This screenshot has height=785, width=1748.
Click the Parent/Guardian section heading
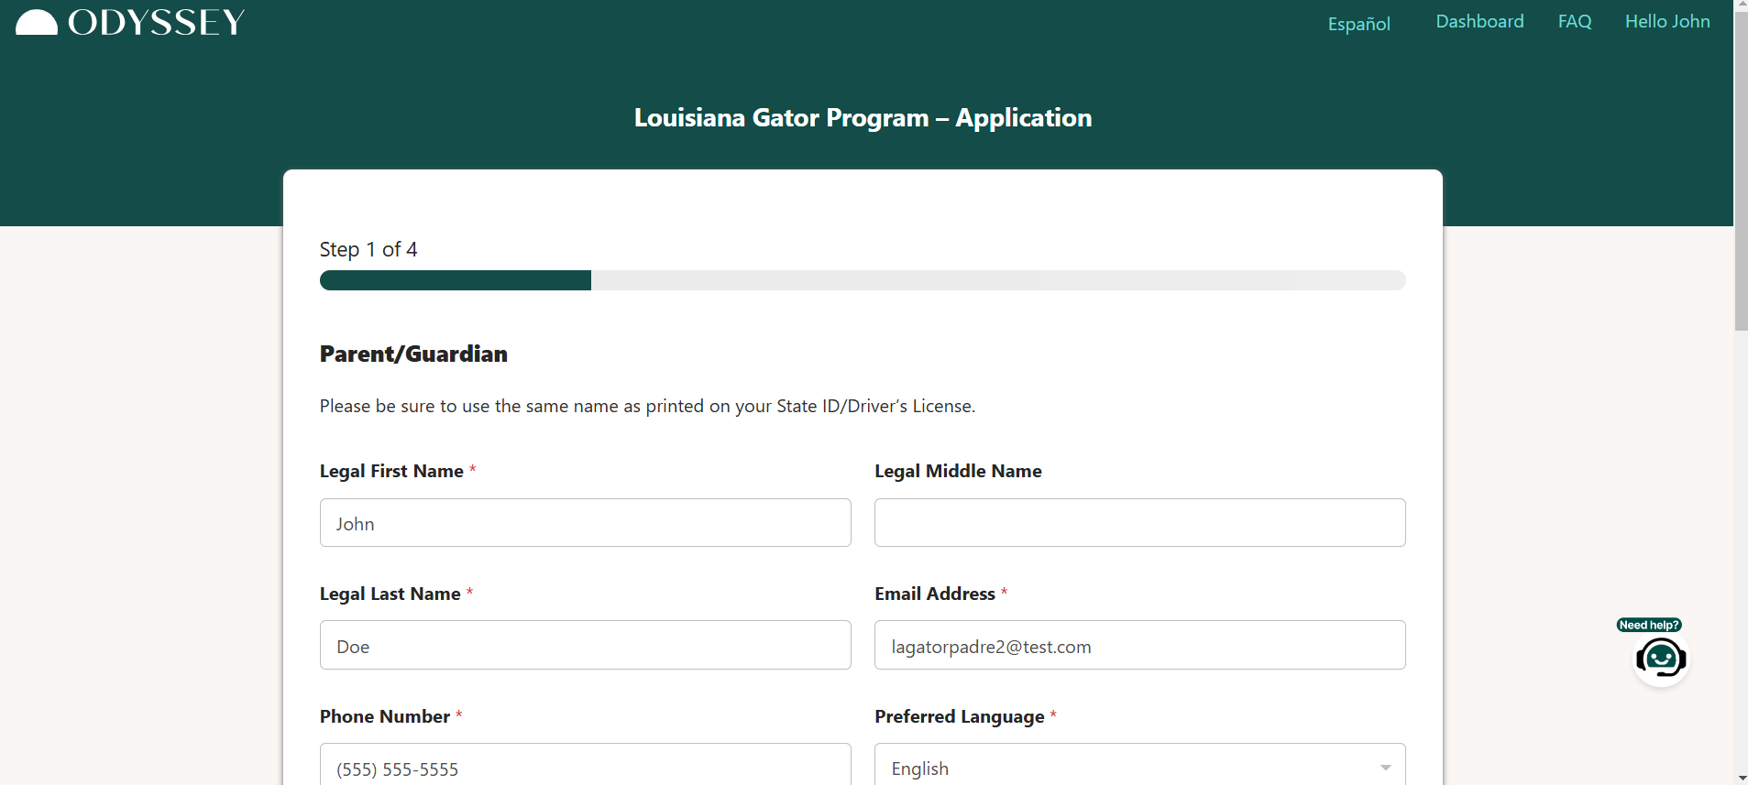coord(413,354)
